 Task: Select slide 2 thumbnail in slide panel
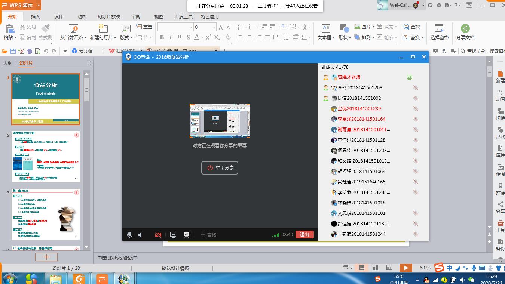(46, 157)
